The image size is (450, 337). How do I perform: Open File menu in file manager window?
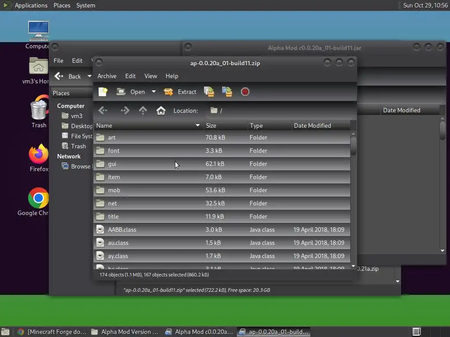tap(58, 61)
